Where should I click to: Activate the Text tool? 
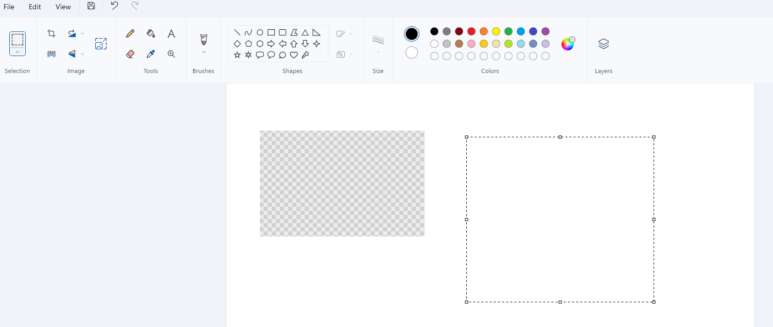coord(171,33)
